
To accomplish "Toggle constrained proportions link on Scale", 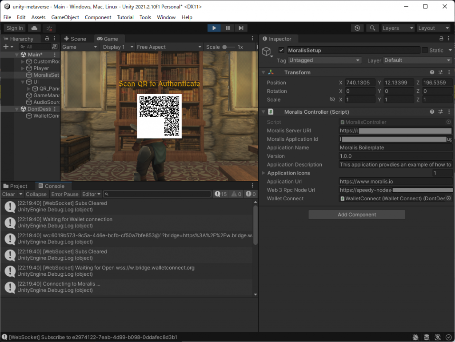I will (x=332, y=100).
